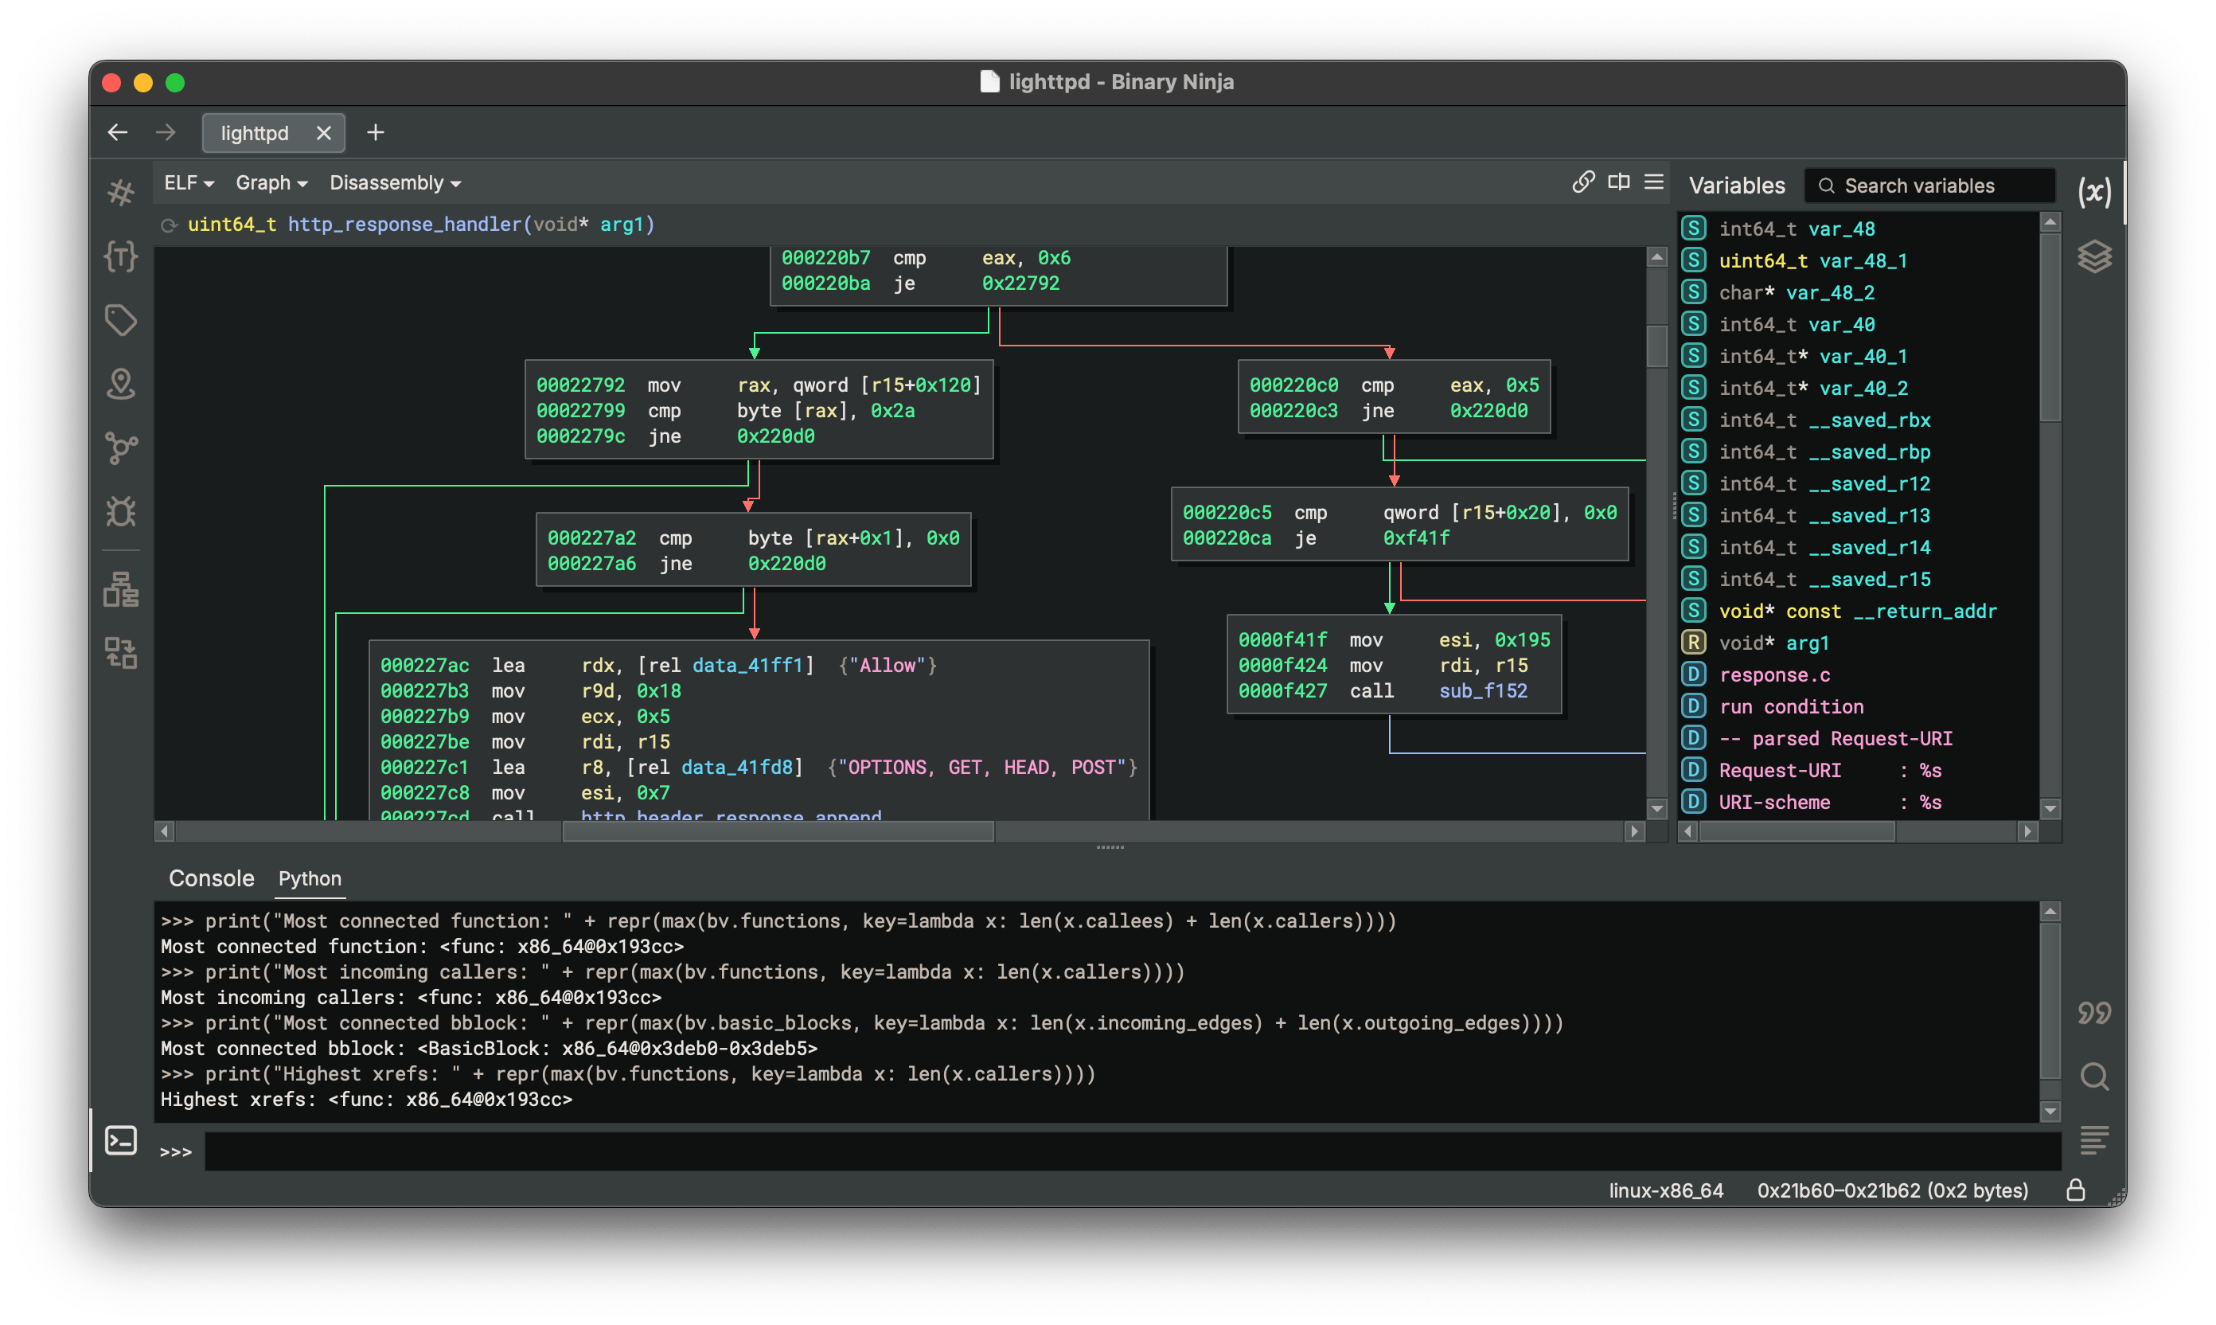
Task: Click the Variables (x) sidebar icon
Action: point(2093,192)
